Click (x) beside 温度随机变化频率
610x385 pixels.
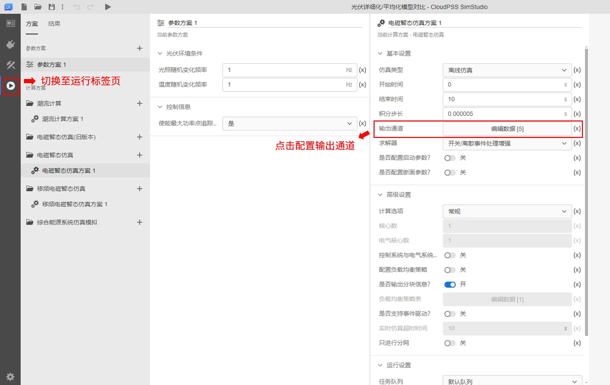point(363,85)
